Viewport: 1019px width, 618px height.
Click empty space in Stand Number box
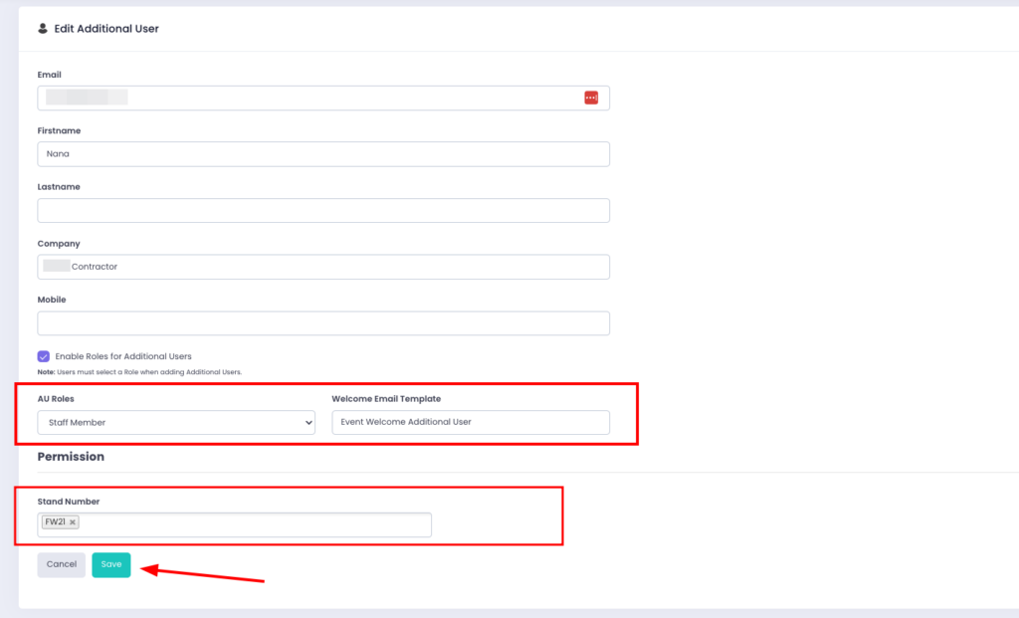259,524
